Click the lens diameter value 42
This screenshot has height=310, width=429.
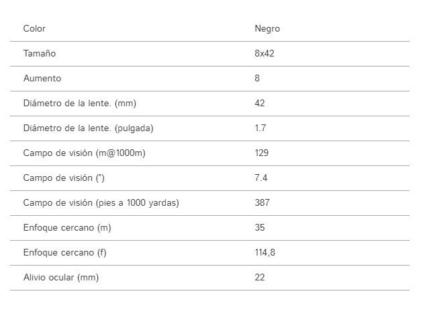[x=260, y=103]
